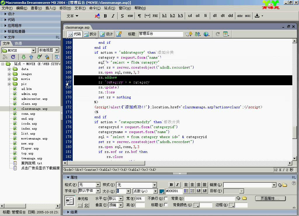Viewport: 299px width, 216px height.
Task: Open the Font (字体) dropdown
Action: pos(98,191)
